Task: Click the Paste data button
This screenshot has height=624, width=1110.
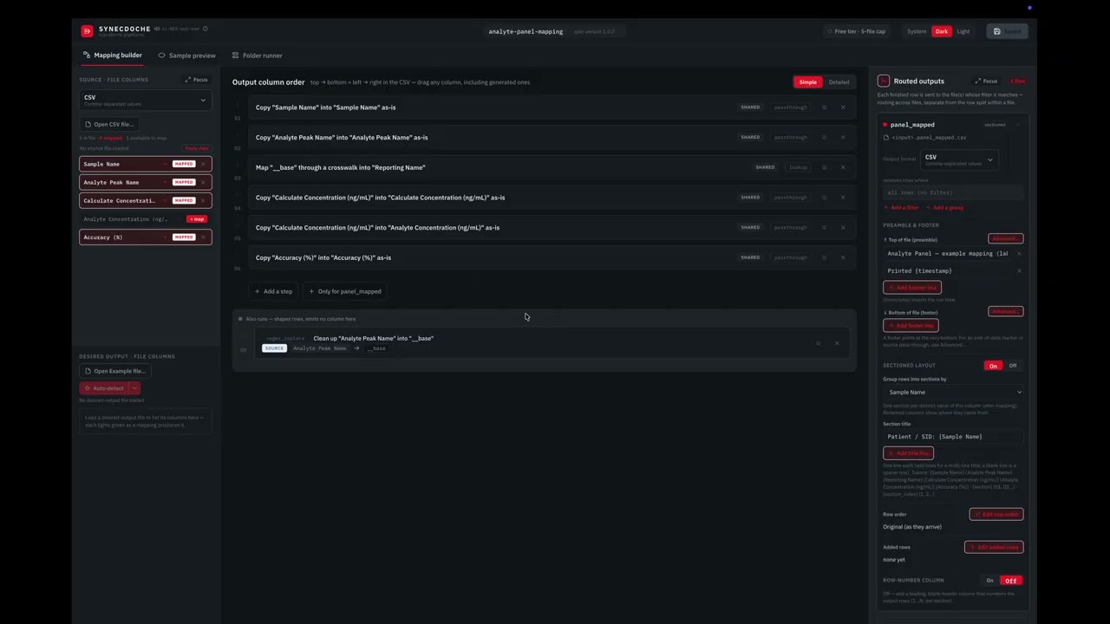Action: point(197,148)
